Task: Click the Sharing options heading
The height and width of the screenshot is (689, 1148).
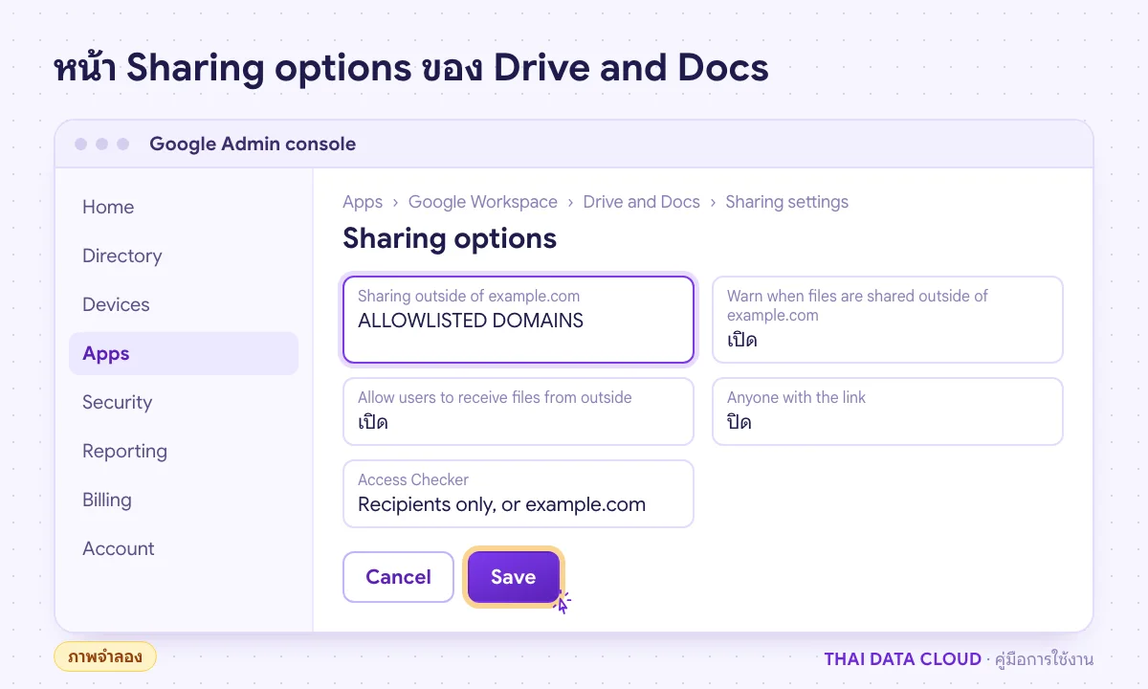Action: 450,238
